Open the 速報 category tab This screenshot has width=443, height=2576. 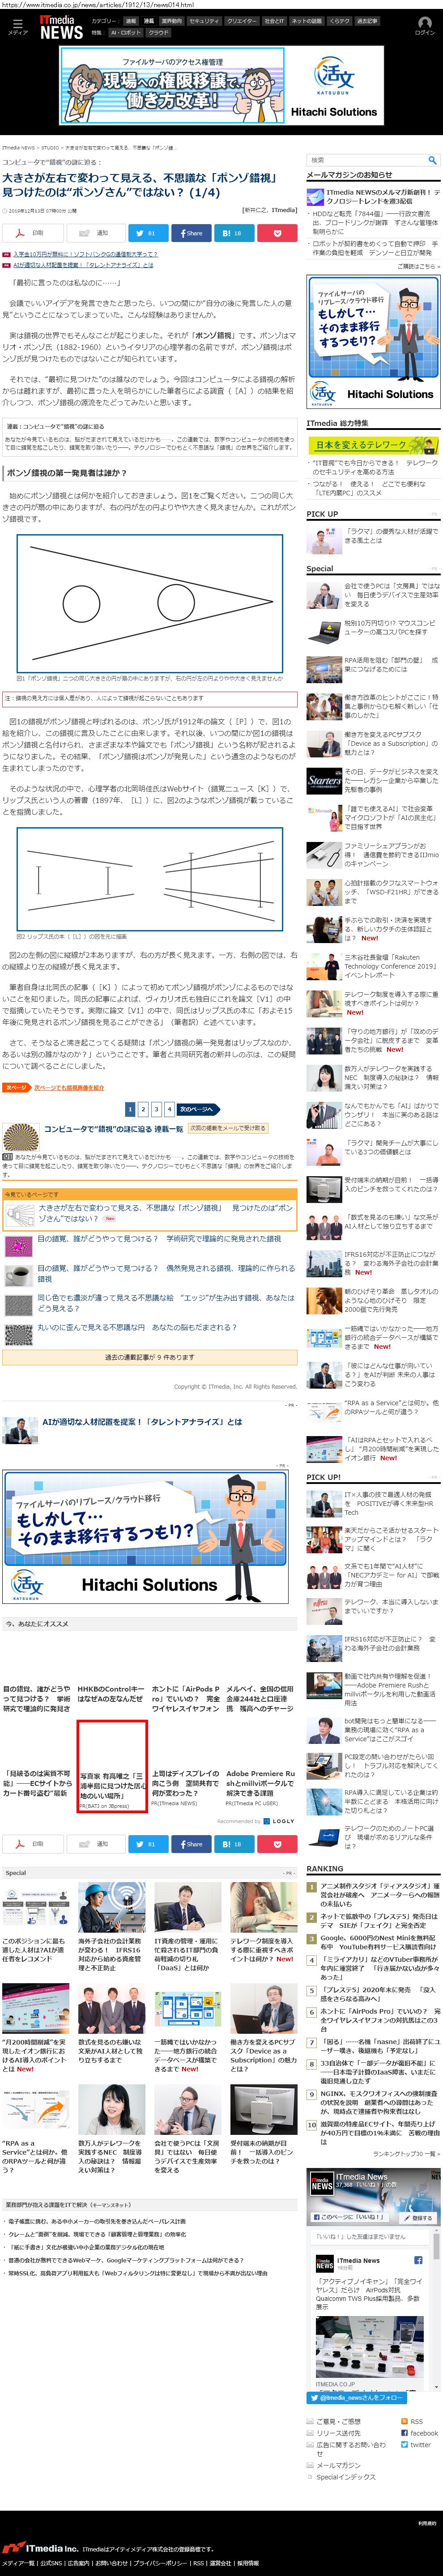[x=131, y=20]
